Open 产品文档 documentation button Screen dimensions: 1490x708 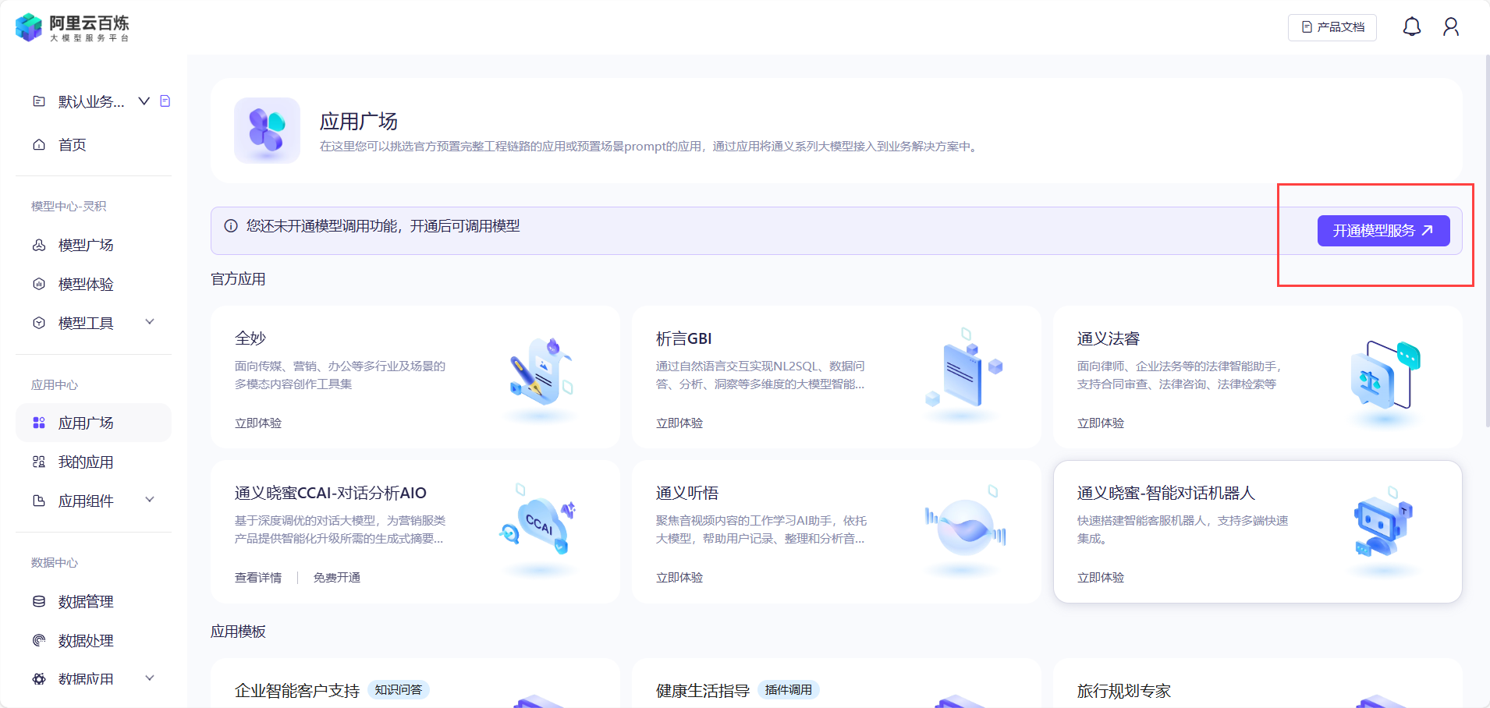click(x=1332, y=27)
